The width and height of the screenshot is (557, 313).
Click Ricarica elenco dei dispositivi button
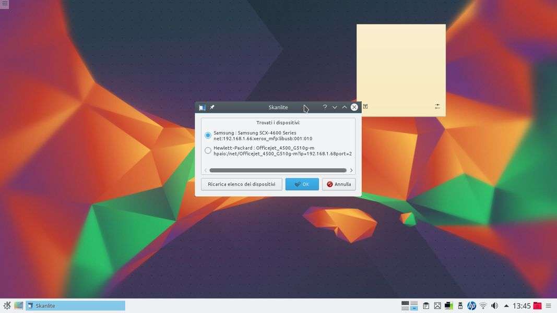click(242, 184)
